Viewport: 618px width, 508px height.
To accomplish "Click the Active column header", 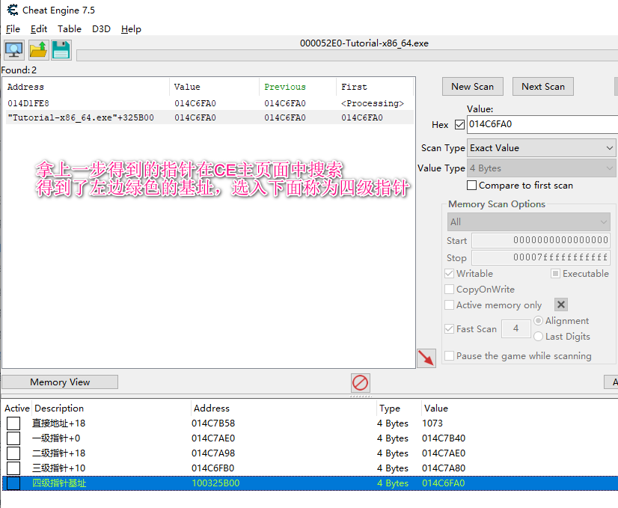I will (17, 408).
